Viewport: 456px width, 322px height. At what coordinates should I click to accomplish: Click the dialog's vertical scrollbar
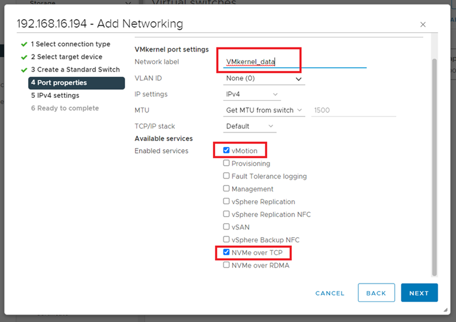(x=434, y=167)
